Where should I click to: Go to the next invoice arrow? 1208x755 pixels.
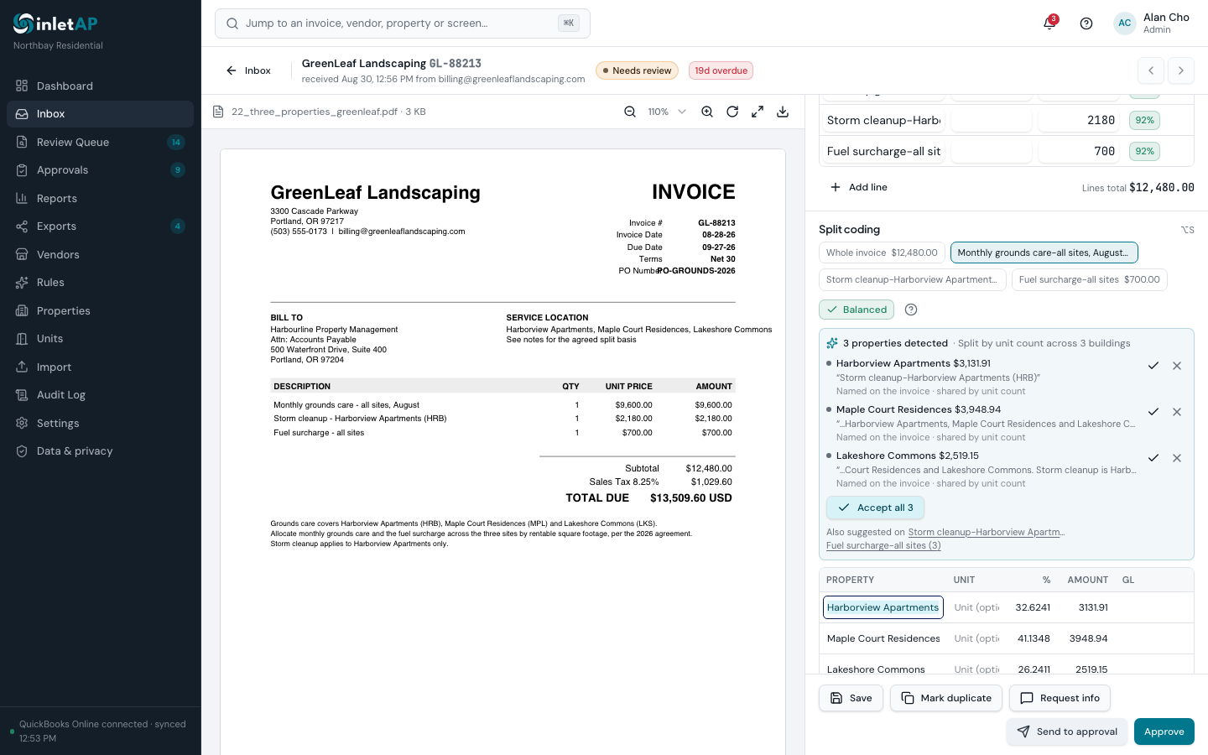click(1180, 70)
